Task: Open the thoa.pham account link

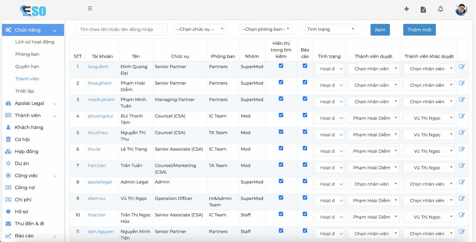Action: (100, 83)
